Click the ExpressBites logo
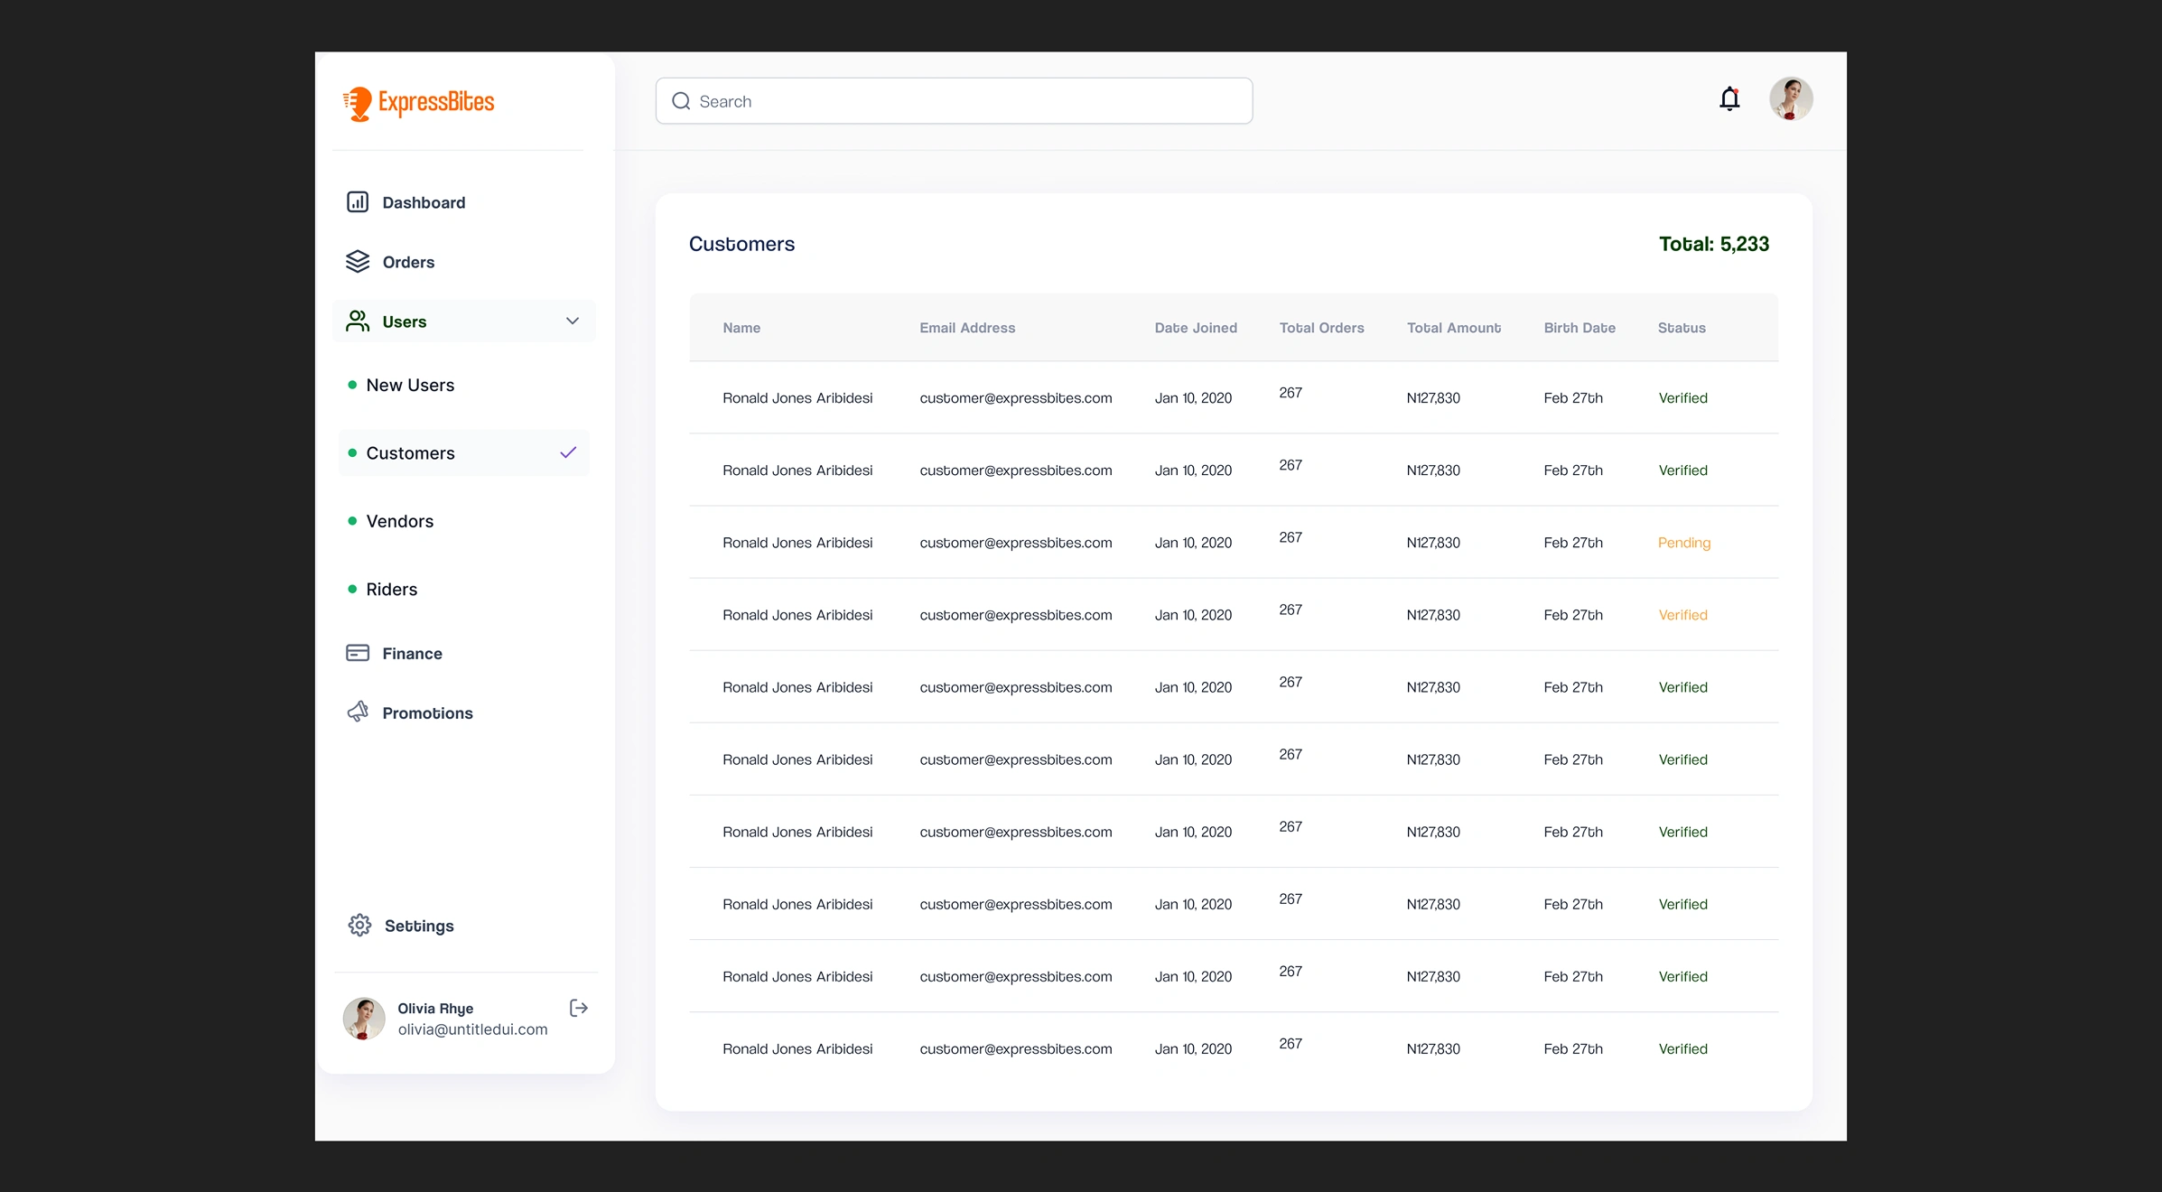This screenshot has height=1192, width=2162. [x=419, y=103]
